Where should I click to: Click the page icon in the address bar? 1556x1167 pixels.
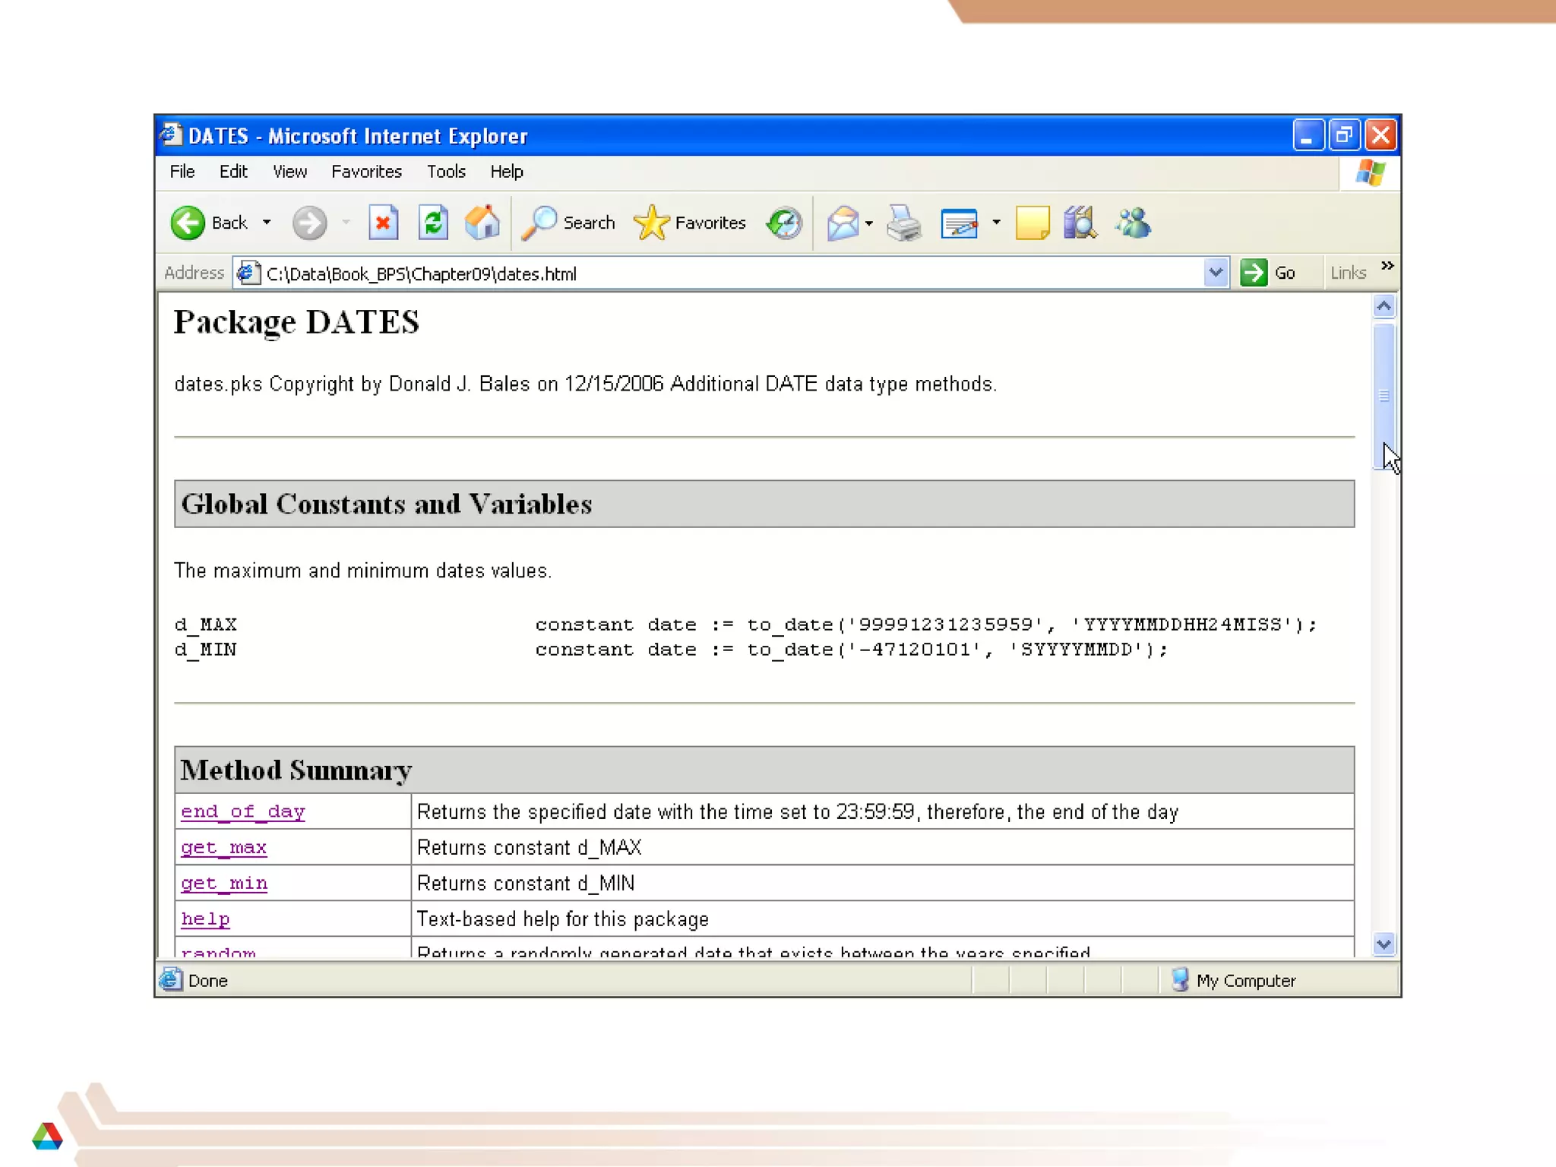click(248, 273)
